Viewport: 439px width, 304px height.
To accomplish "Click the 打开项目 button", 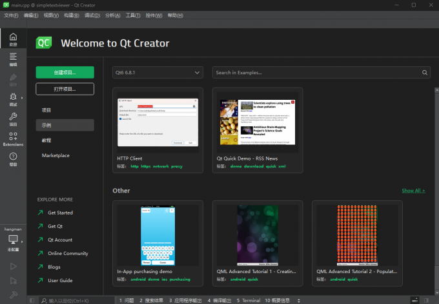I will tap(65, 89).
